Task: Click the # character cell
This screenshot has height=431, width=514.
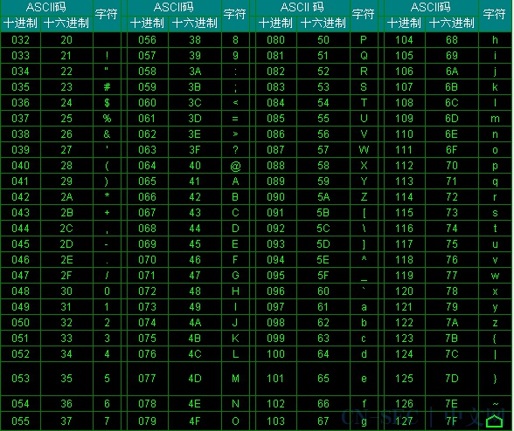Action: 107,87
